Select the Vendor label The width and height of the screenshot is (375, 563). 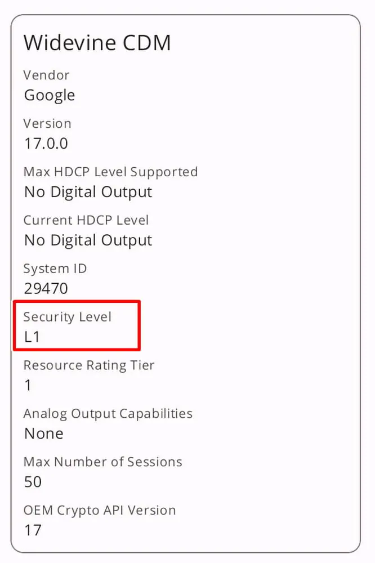click(46, 75)
